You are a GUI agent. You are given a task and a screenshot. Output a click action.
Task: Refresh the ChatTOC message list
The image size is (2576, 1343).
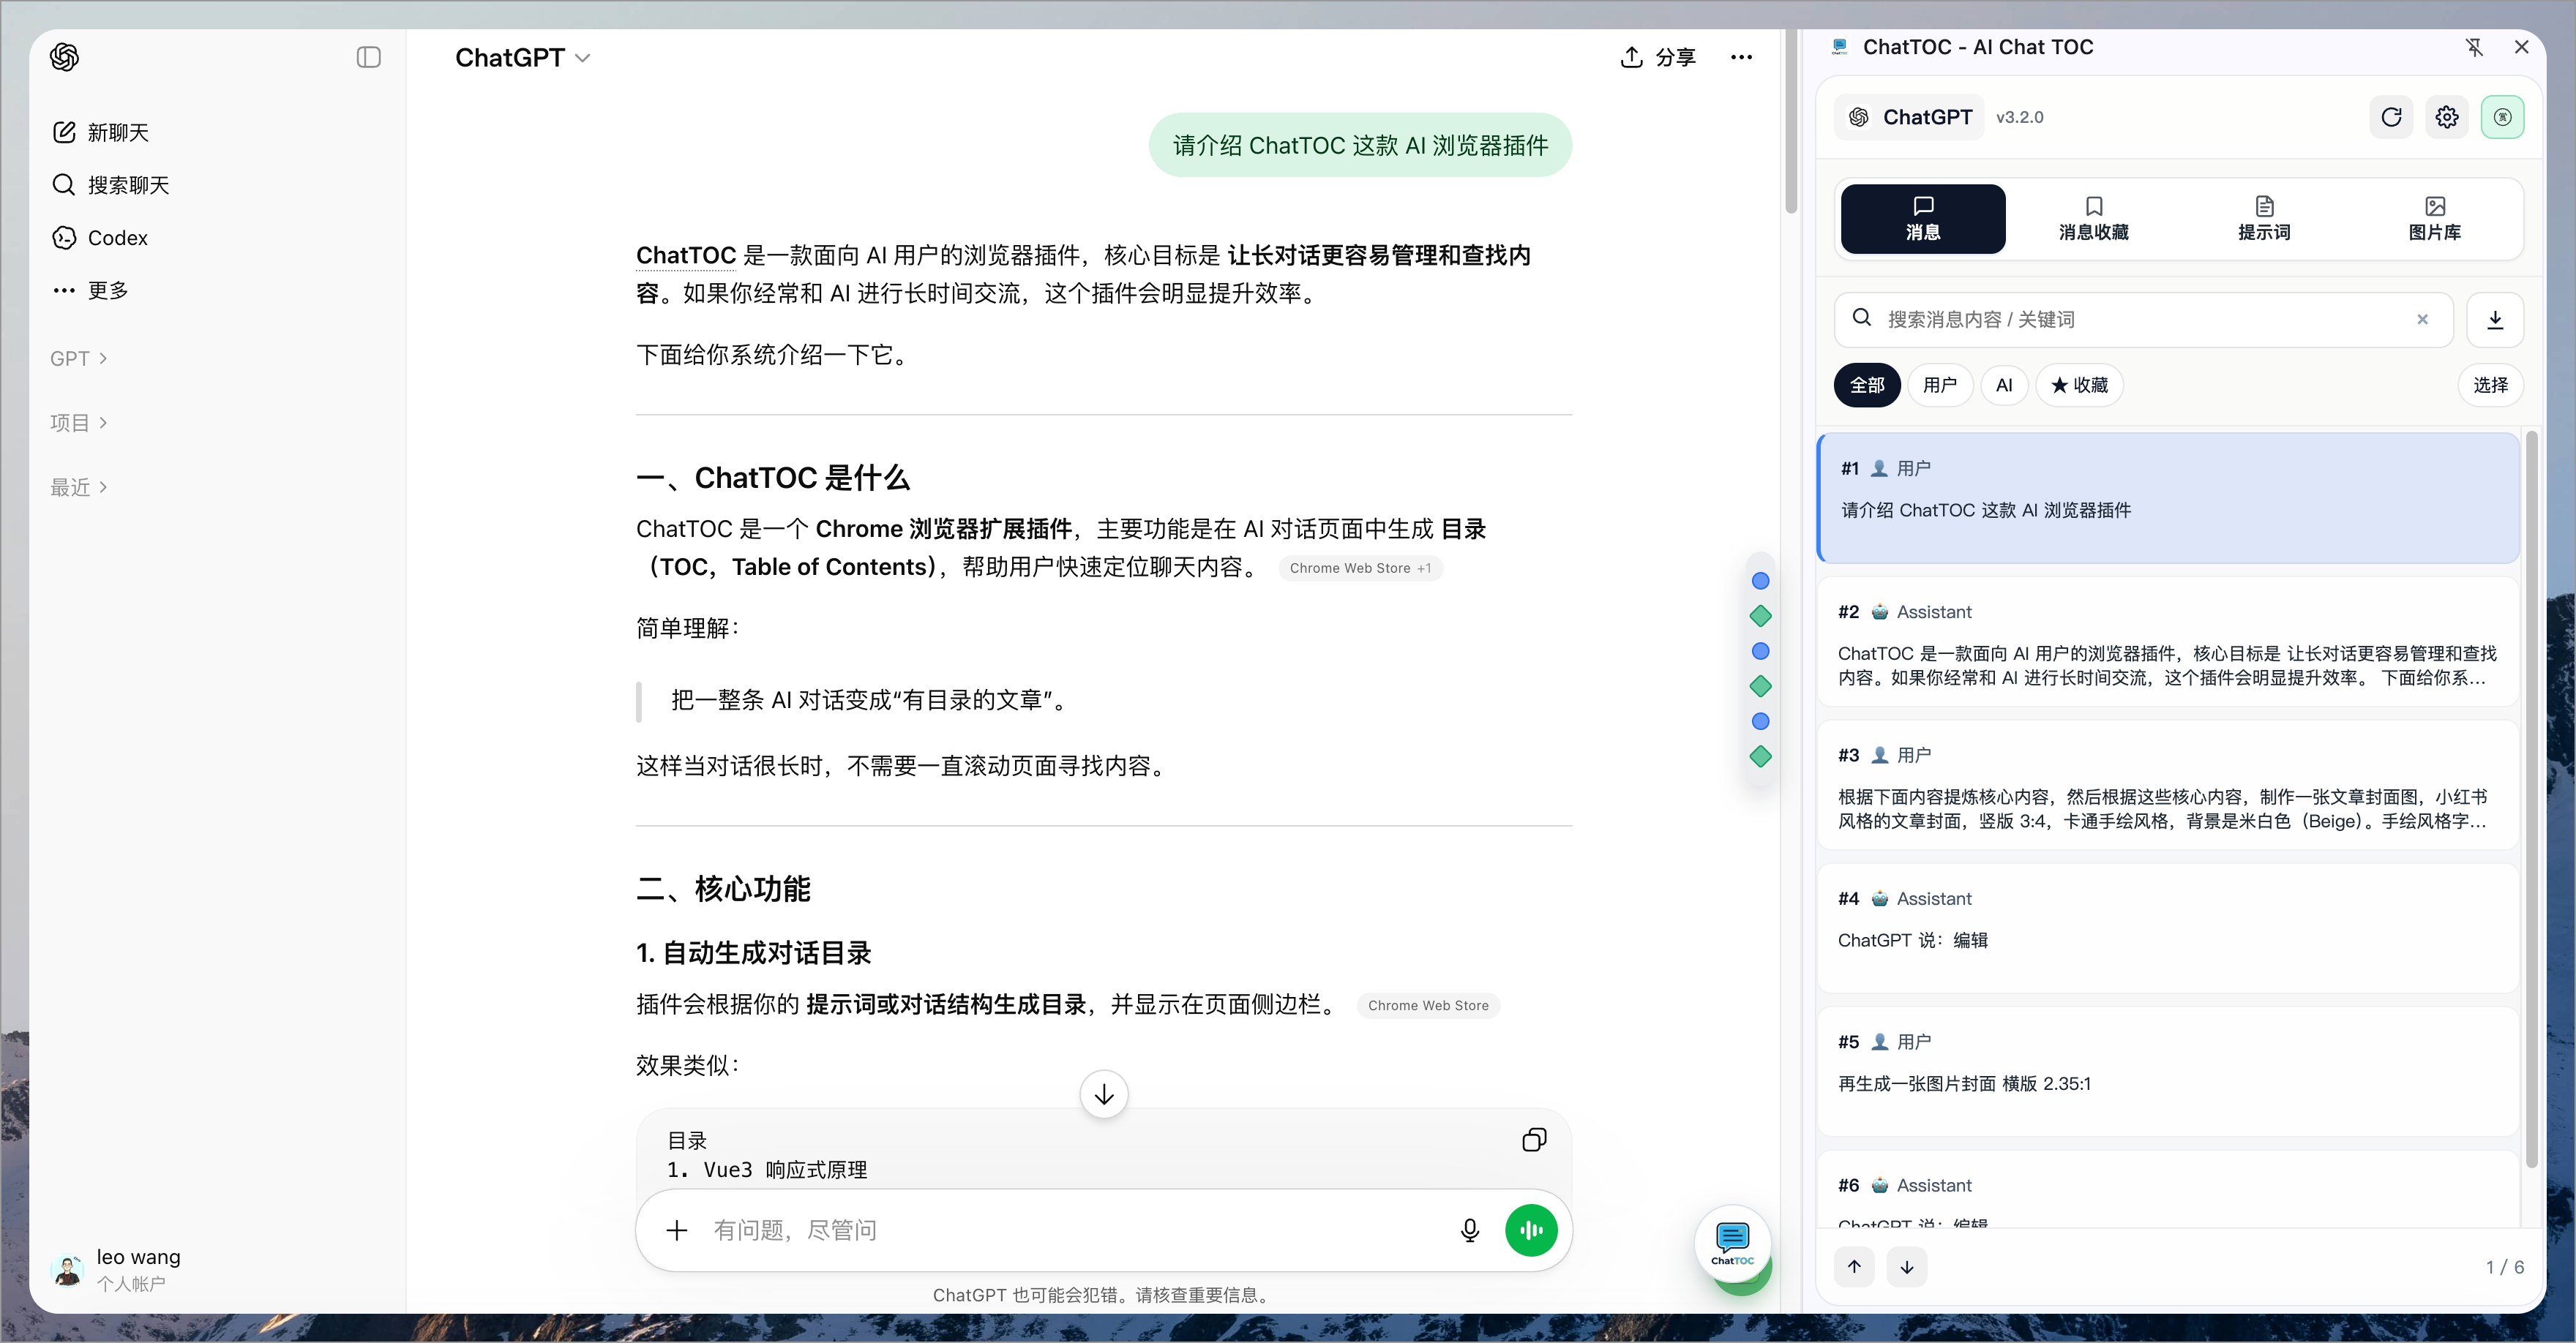[x=2391, y=118]
